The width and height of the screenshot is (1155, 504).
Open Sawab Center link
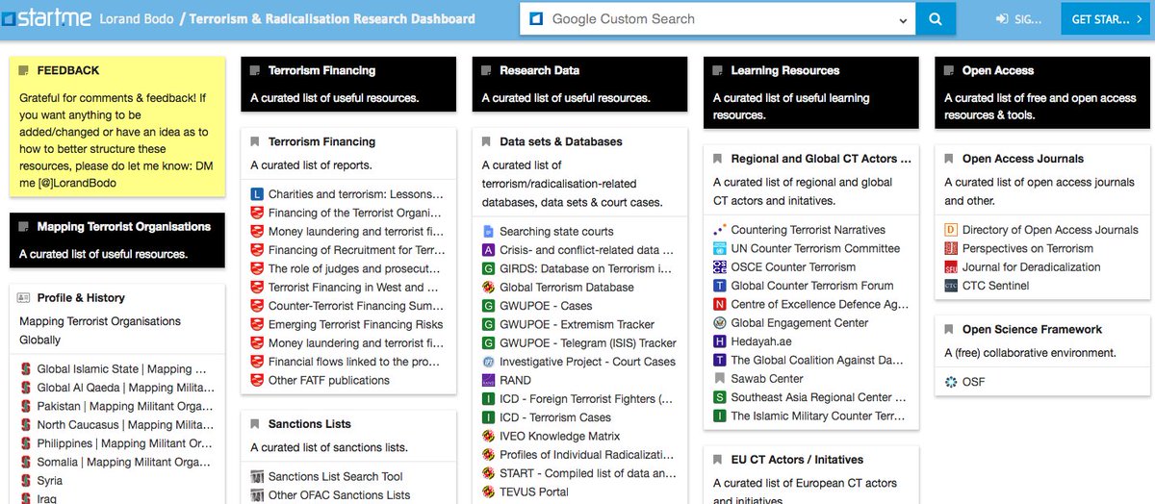point(767,379)
